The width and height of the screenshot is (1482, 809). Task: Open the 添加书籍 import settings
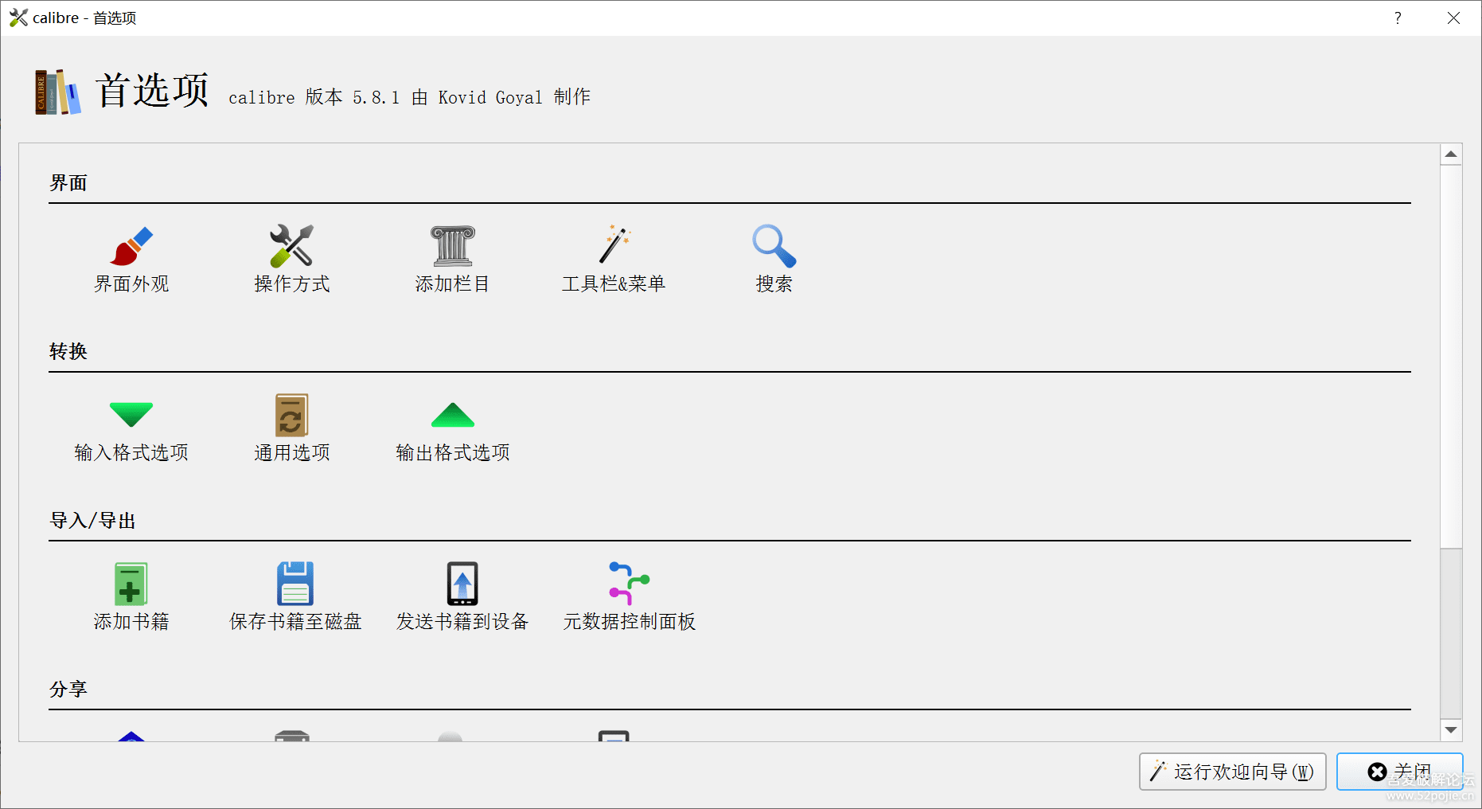point(131,584)
